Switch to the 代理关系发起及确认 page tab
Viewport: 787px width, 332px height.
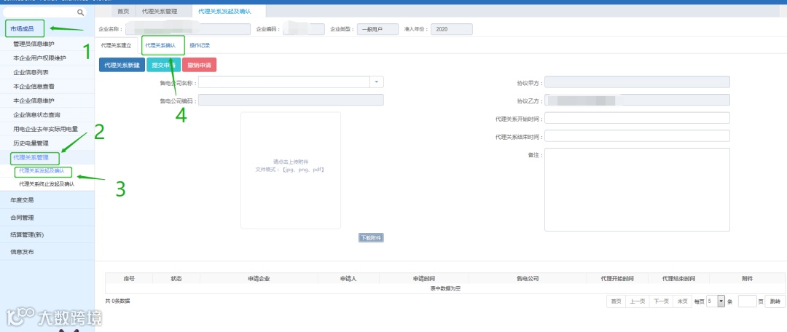[x=224, y=11]
